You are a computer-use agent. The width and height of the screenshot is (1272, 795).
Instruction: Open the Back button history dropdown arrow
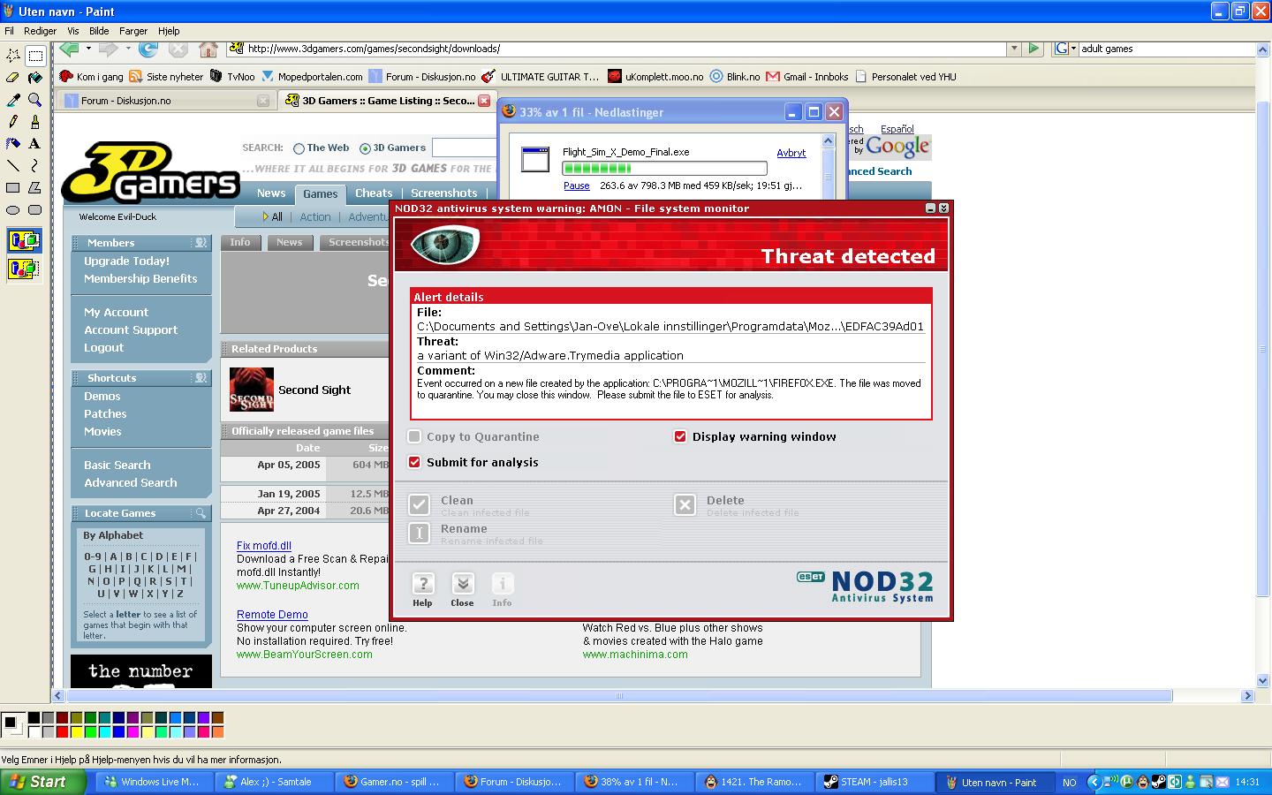(x=88, y=49)
